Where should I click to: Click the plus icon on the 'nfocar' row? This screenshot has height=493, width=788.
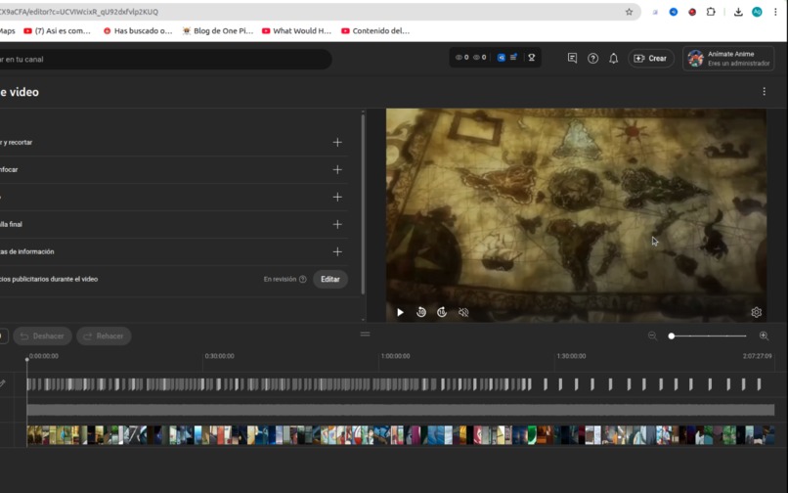337,169
